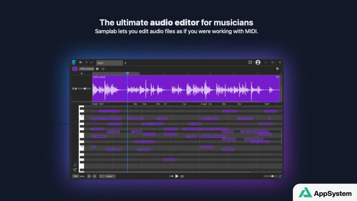Click the edit pencil icon bottom-right
The height and width of the screenshot is (201, 357).
pos(280,176)
